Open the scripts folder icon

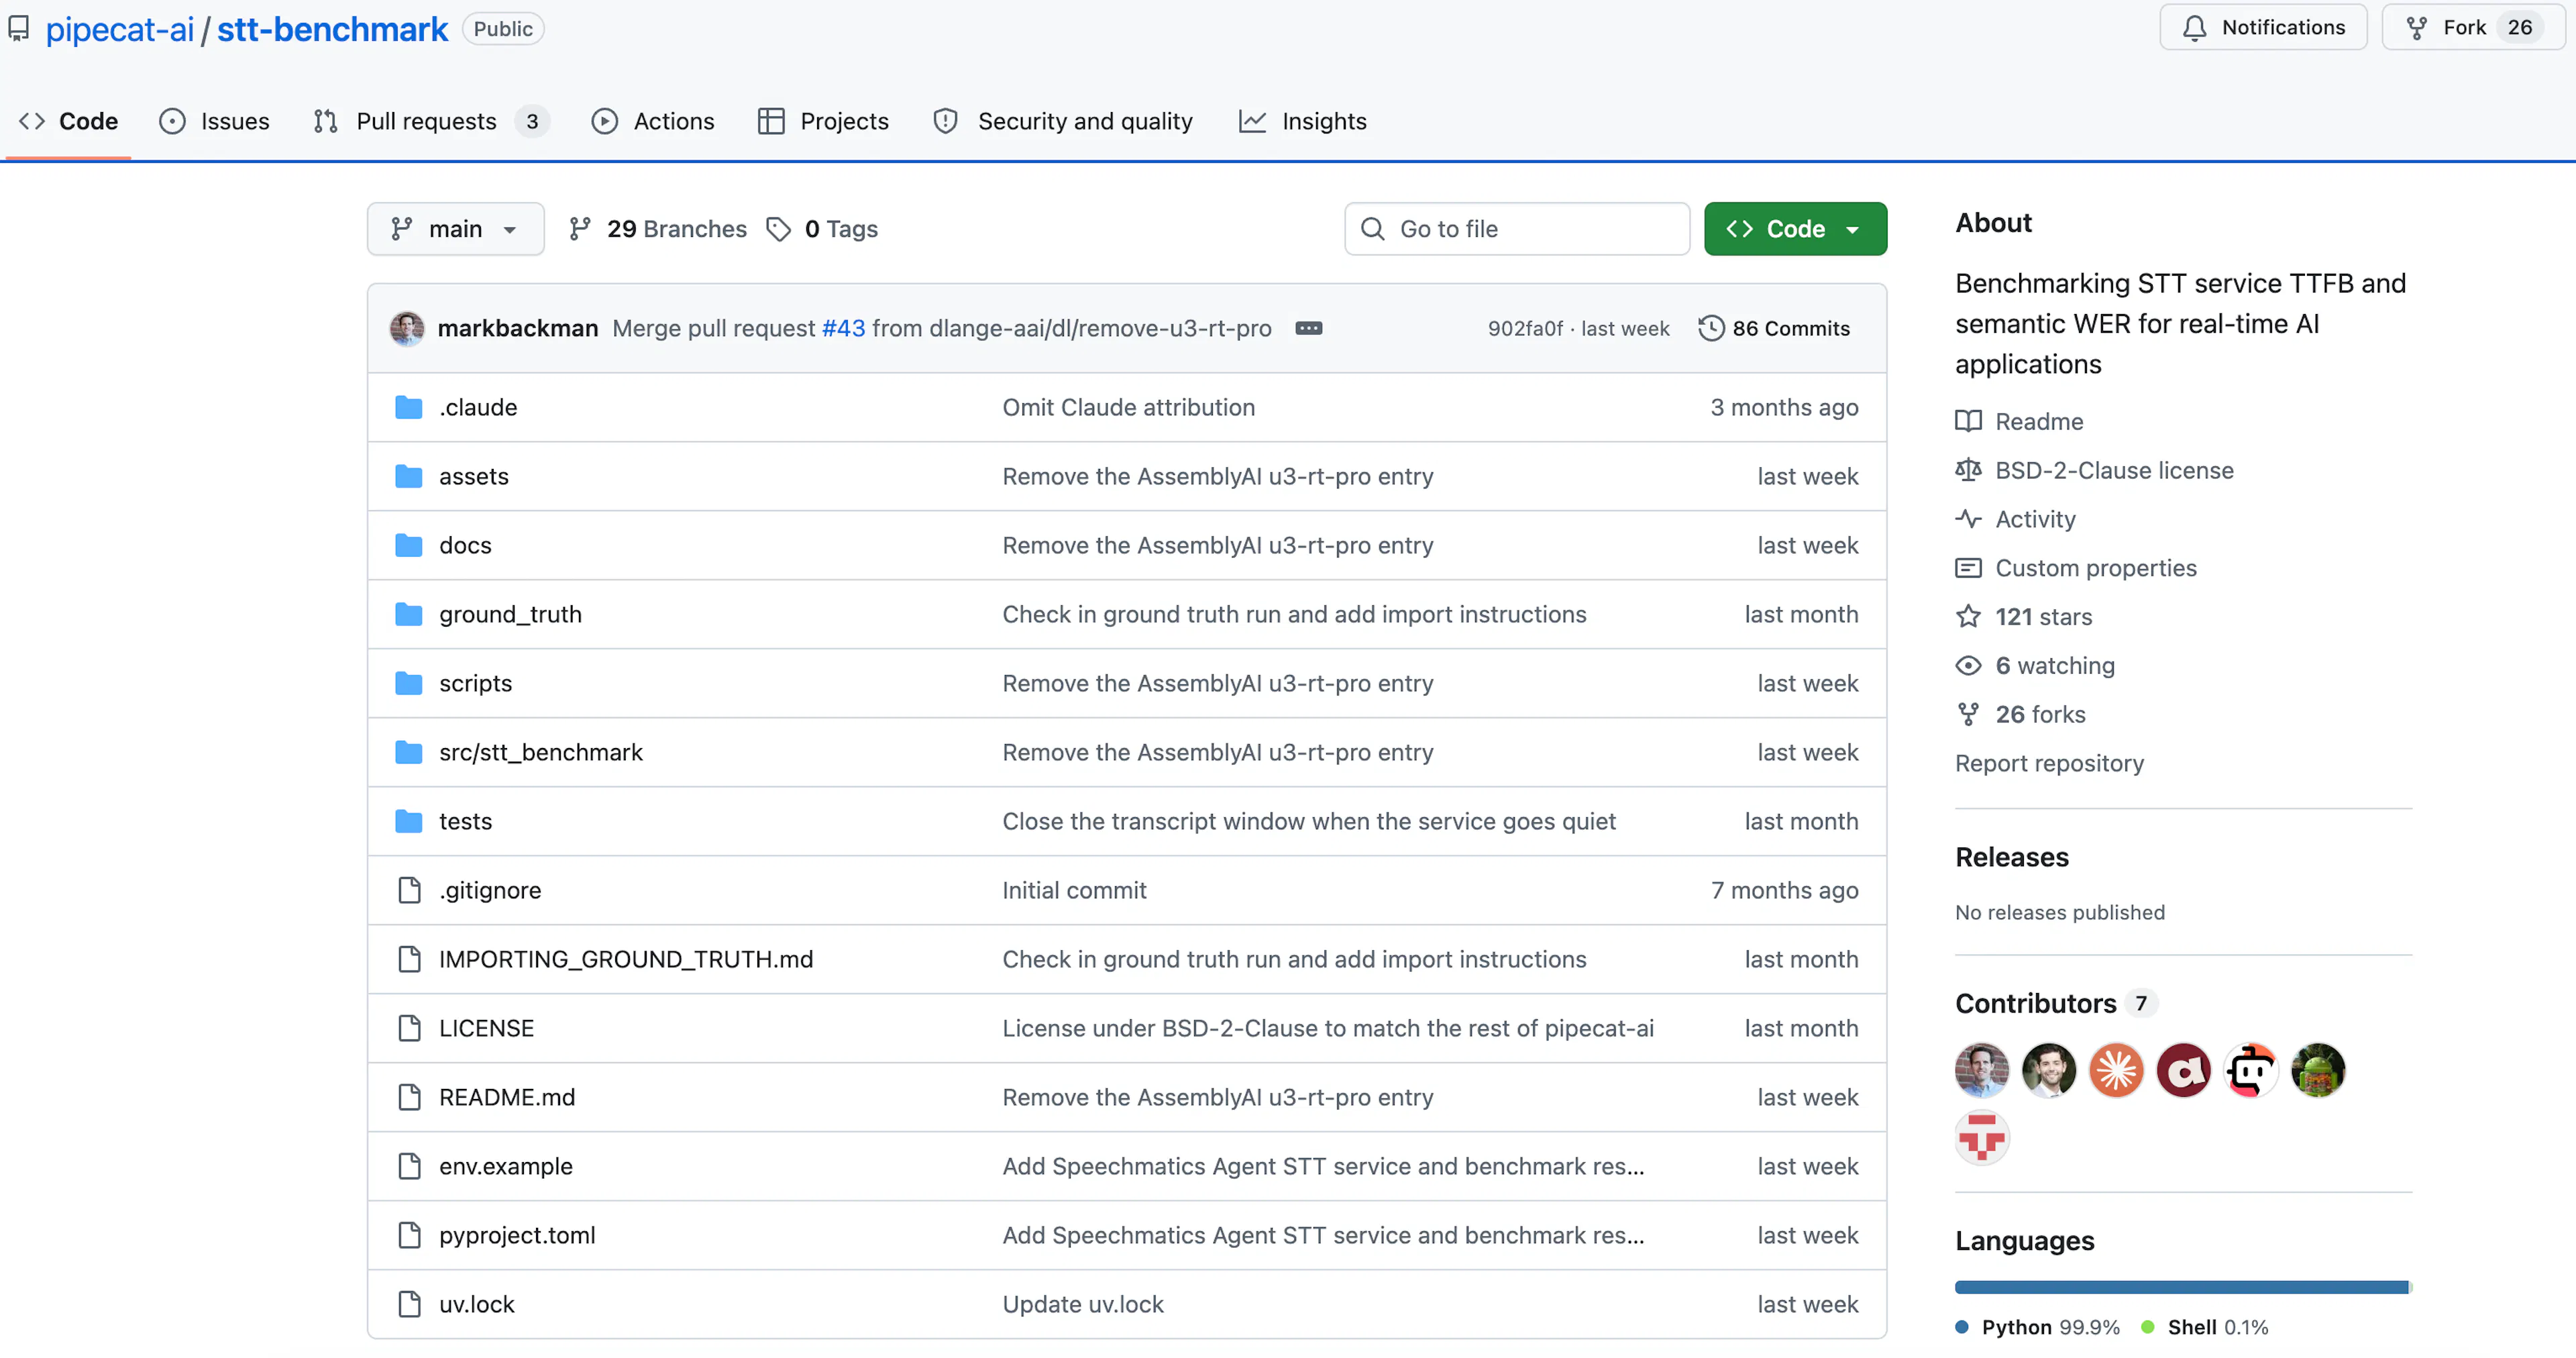pos(408,683)
